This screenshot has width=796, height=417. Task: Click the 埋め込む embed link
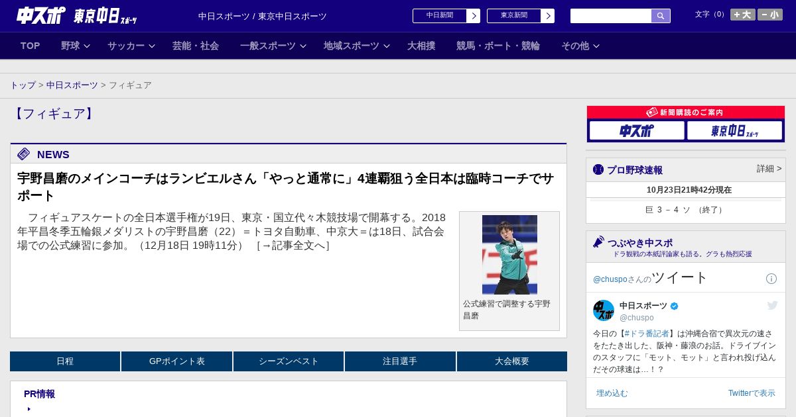click(x=612, y=393)
